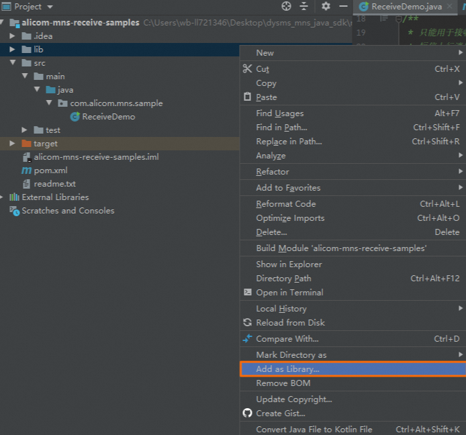Select External Libraries node
The width and height of the screenshot is (466, 435).
[49, 197]
